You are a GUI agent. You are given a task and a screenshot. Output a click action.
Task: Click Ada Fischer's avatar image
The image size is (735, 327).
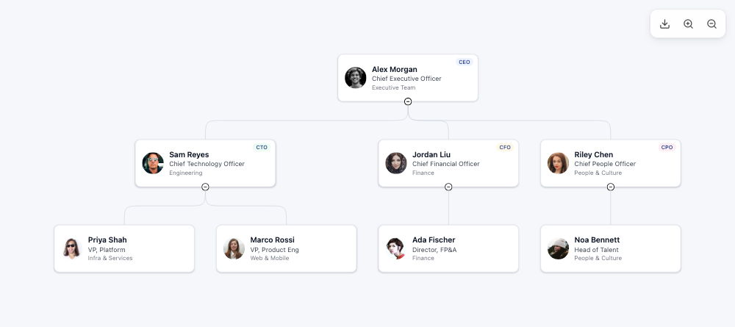396,248
